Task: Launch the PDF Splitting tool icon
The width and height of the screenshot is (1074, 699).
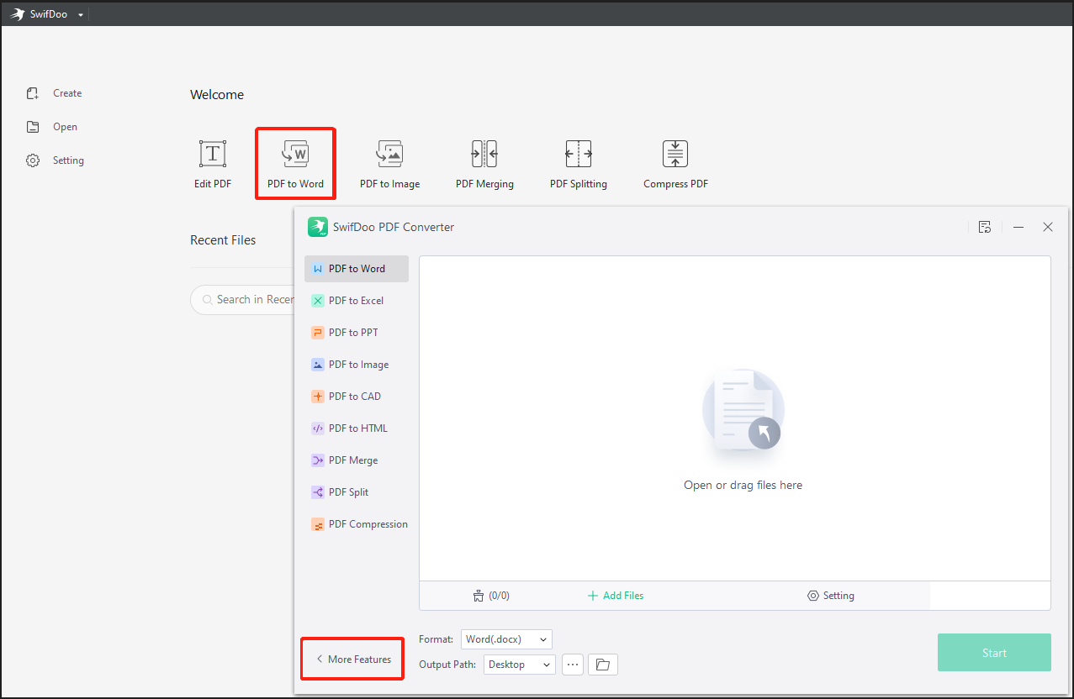Action: click(579, 154)
